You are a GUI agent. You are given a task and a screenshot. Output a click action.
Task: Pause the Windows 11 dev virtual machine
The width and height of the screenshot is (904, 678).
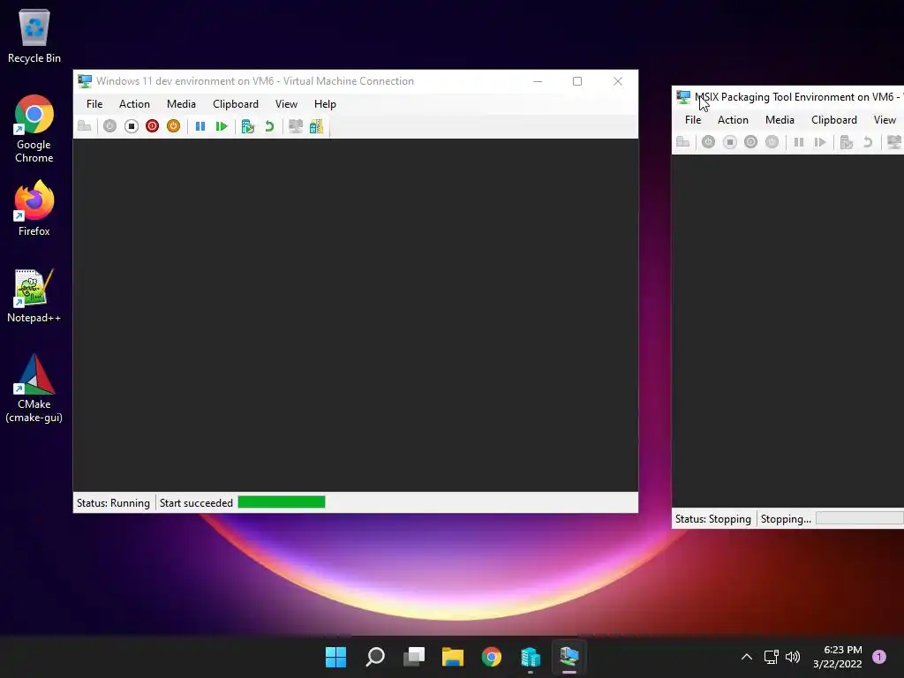tap(200, 126)
